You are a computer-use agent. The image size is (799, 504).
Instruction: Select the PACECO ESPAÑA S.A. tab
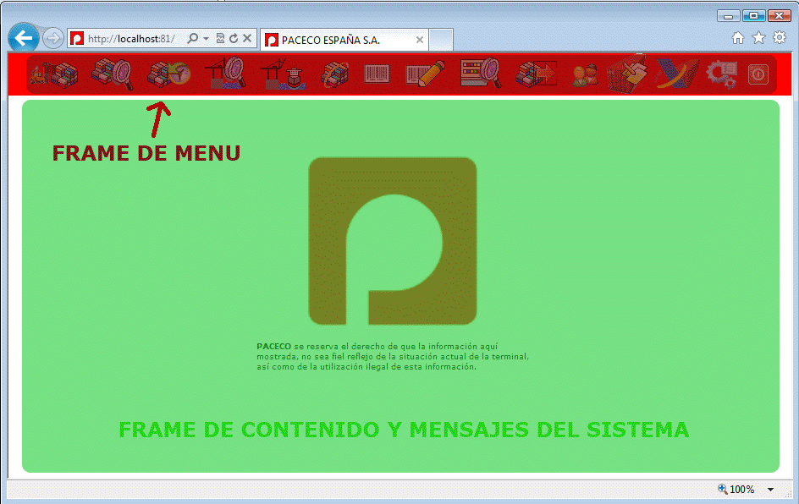click(344, 40)
